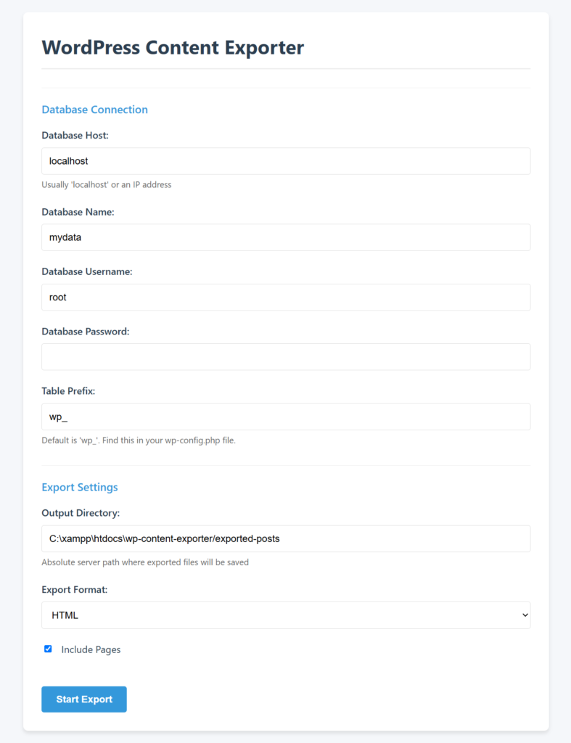The width and height of the screenshot is (571, 743).
Task: Click the Output Directory path field
Action: pos(286,539)
